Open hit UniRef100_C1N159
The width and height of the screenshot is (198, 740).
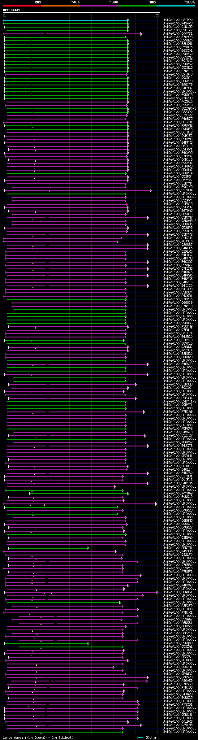point(178,27)
